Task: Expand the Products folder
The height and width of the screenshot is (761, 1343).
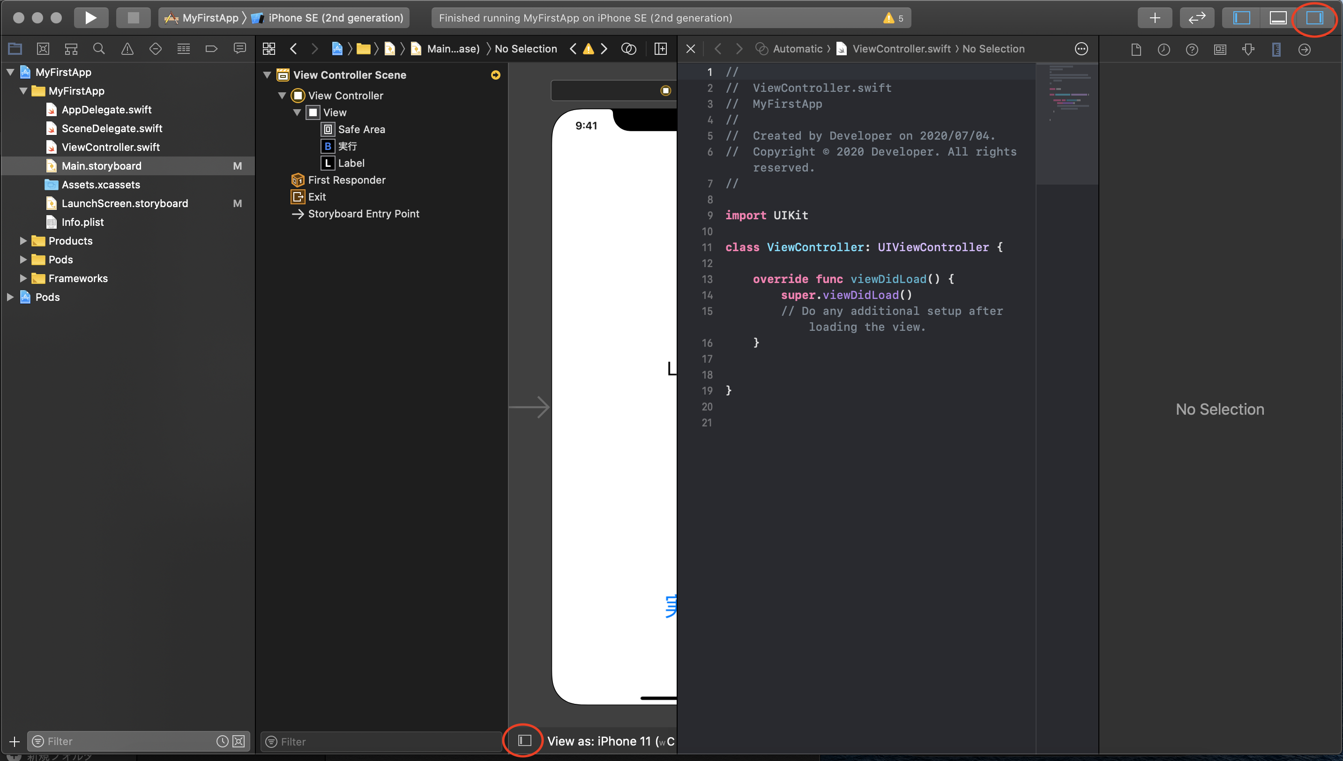Action: tap(23, 241)
